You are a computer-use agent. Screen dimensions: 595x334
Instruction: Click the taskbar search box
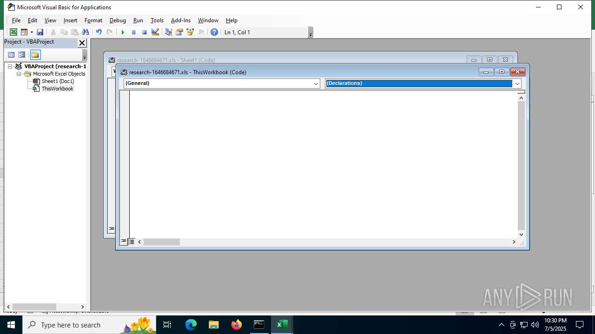[x=89, y=325]
